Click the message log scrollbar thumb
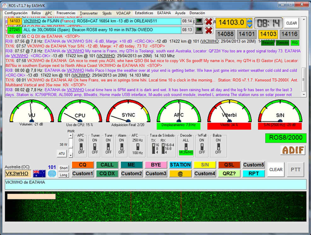 [x=304, y=79]
